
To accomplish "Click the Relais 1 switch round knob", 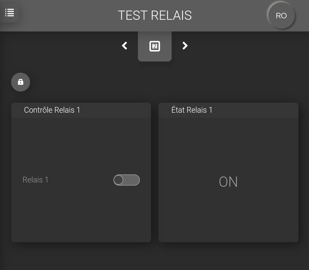I will click(118, 180).
